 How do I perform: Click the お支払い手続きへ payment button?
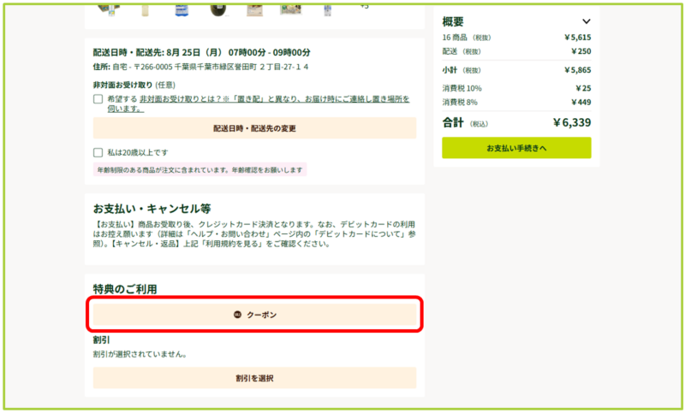pyautogui.click(x=515, y=148)
